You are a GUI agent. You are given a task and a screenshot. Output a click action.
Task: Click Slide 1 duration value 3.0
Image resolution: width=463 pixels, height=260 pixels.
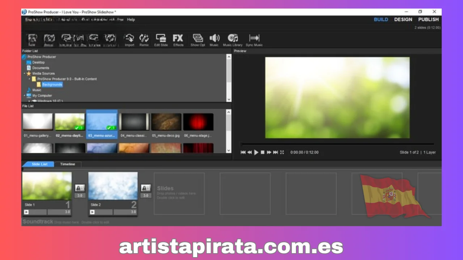tap(67, 212)
